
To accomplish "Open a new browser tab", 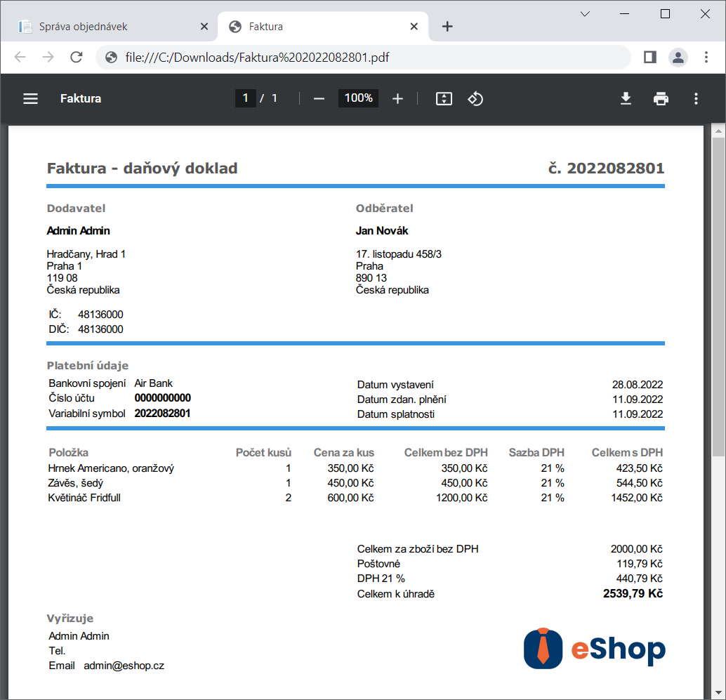I will (x=447, y=27).
